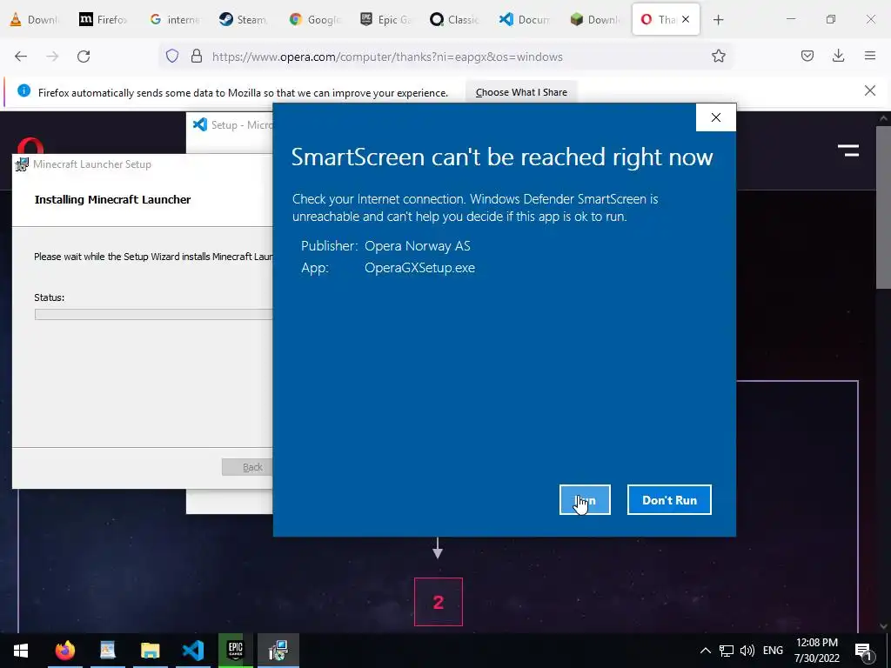
Task: Switch to the Classic tab
Action: (454, 20)
